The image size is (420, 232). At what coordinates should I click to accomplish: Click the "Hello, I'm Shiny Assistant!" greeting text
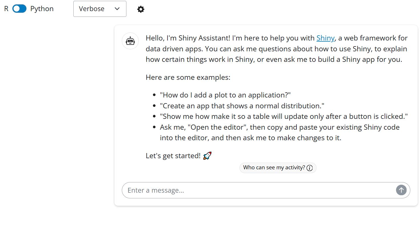(x=188, y=38)
